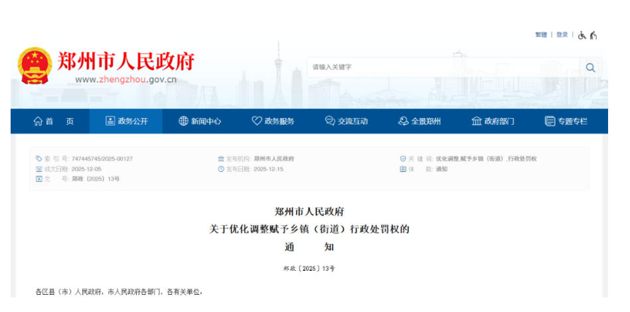This screenshot has width=630, height=312.
Task: Click the tag icon beside 索引号
Action: tap(39, 159)
